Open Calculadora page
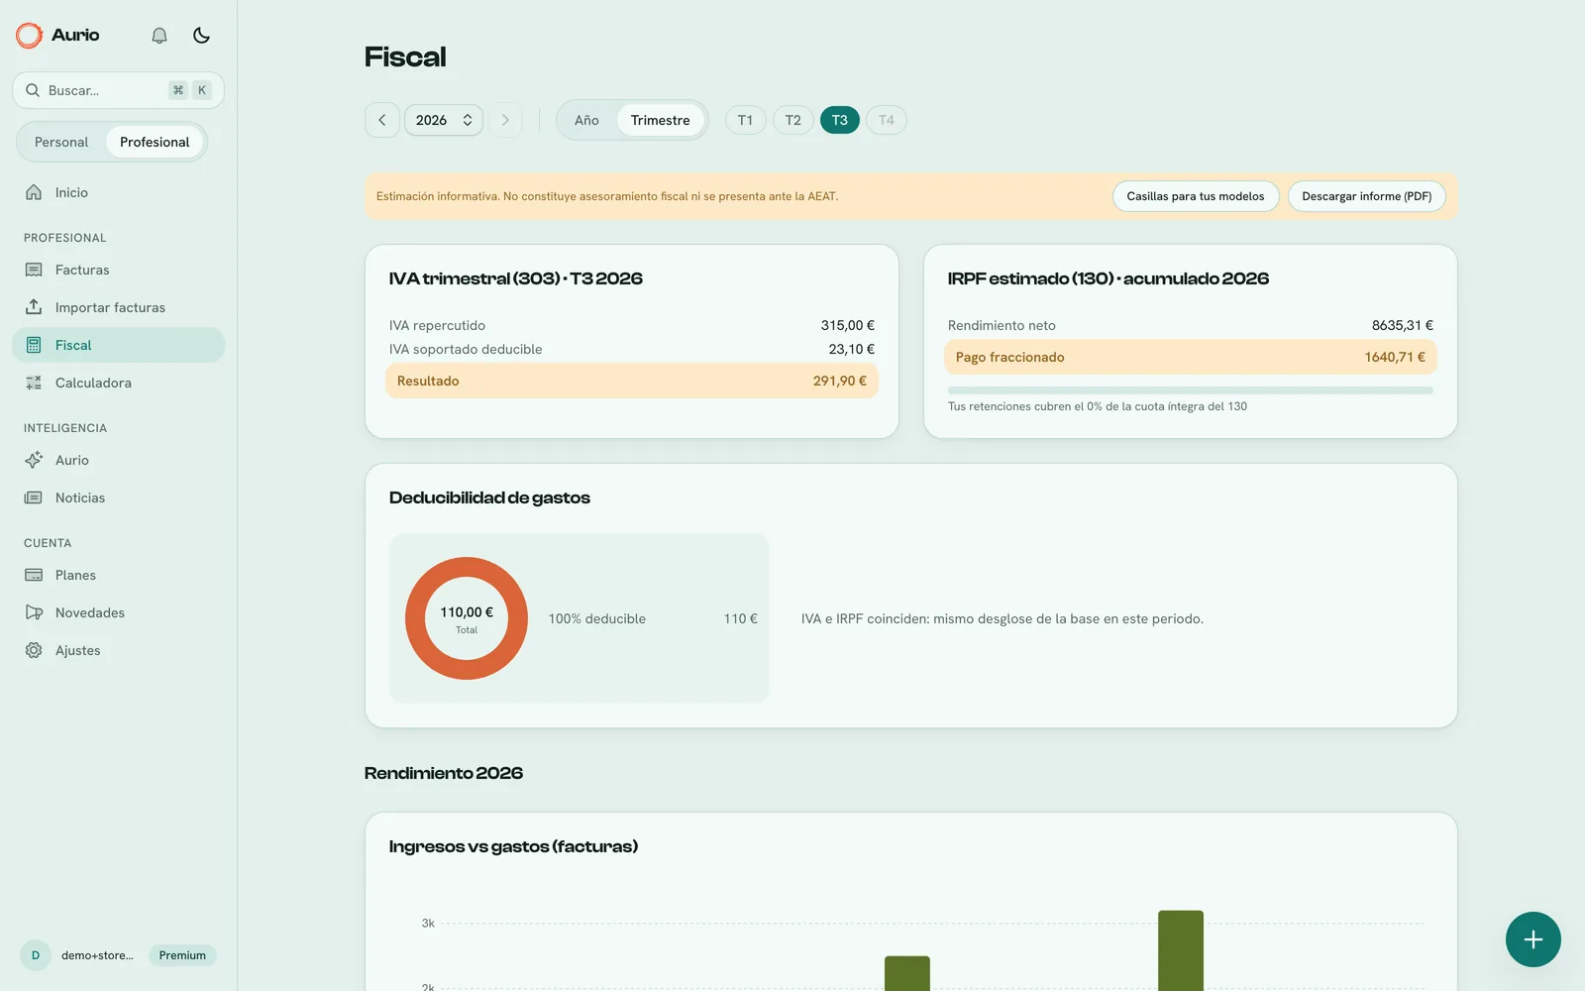 tap(118, 383)
